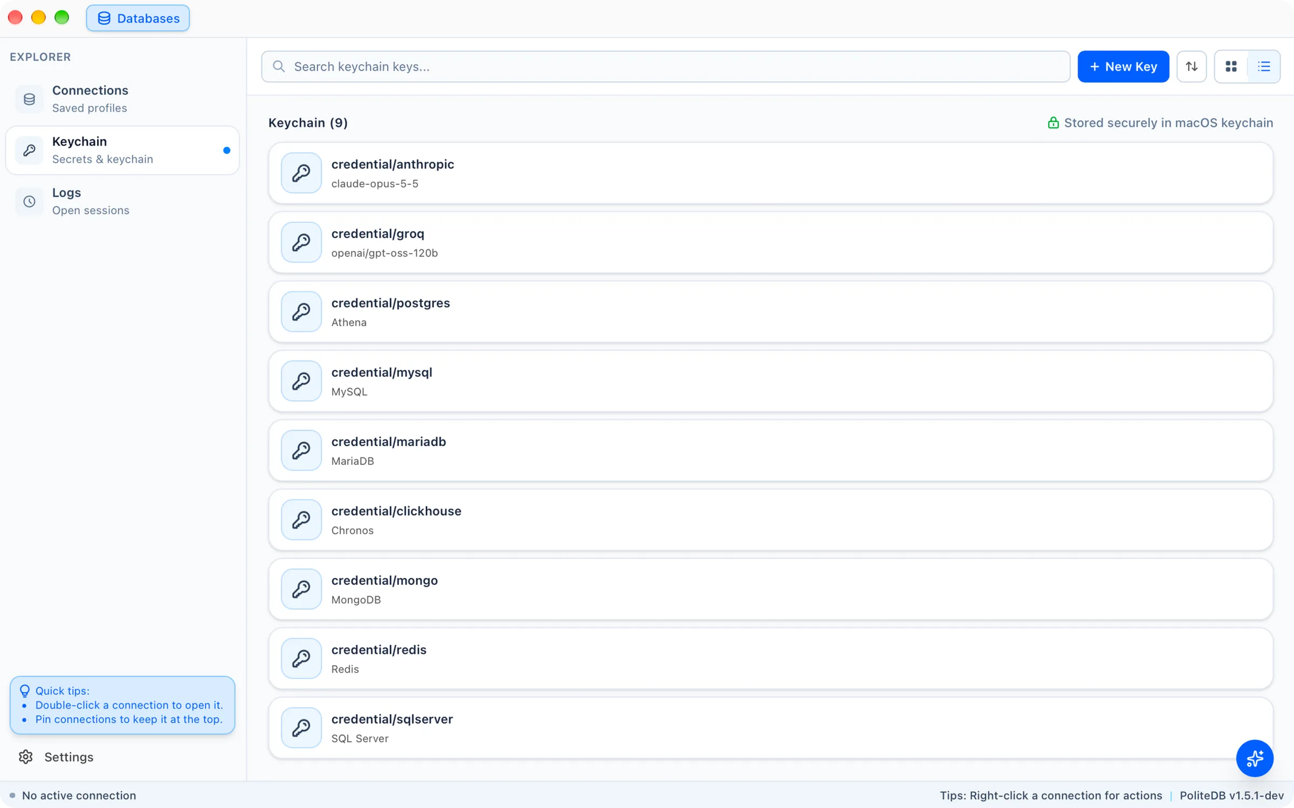Click the search magnifier icon
The image size is (1294, 808).
[279, 66]
